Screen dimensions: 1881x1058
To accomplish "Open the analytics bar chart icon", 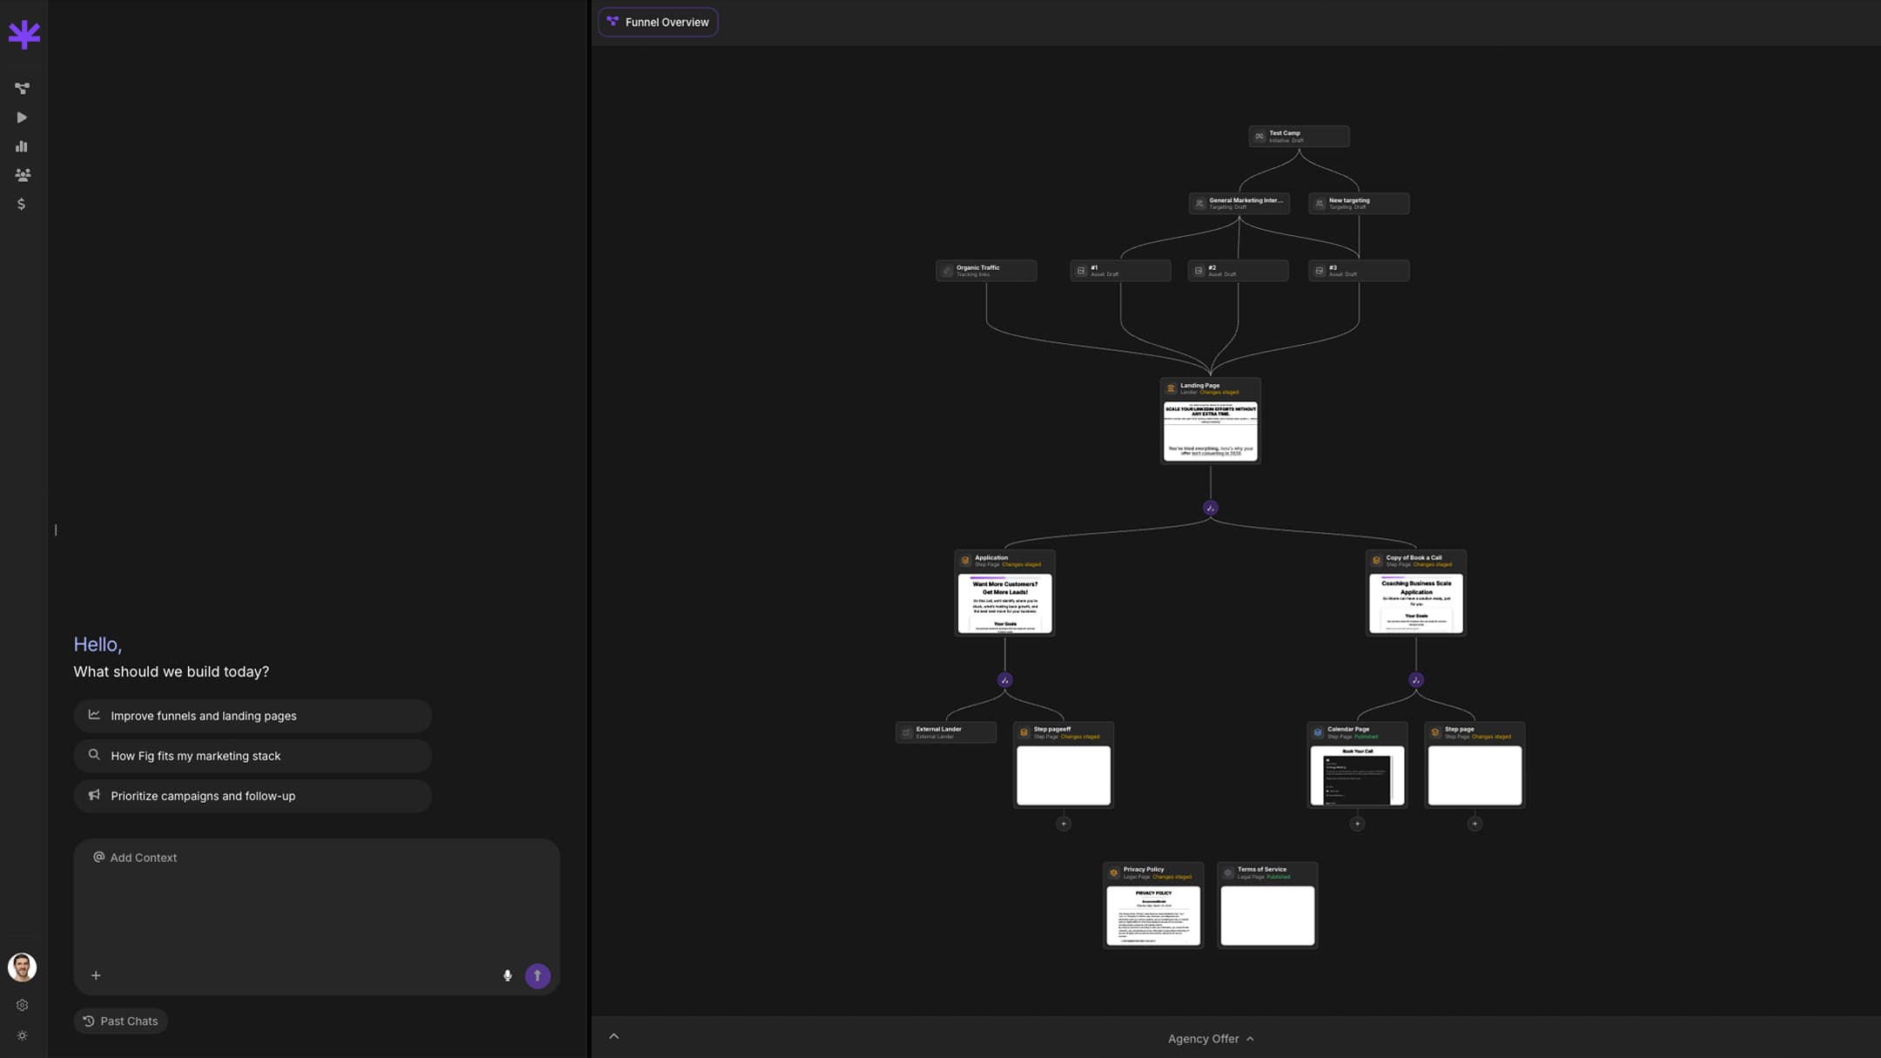I will coord(22,146).
